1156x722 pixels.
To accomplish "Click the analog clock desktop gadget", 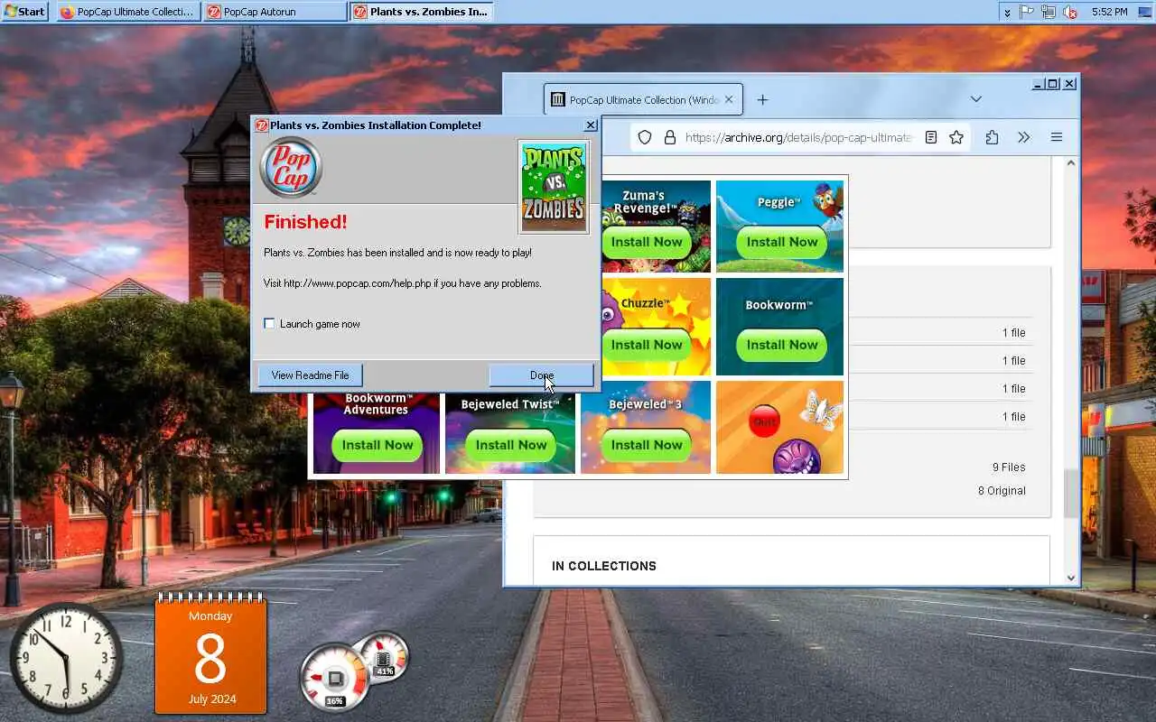I will point(66,658).
